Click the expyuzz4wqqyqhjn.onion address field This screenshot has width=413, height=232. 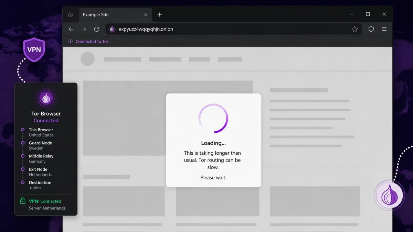click(234, 29)
